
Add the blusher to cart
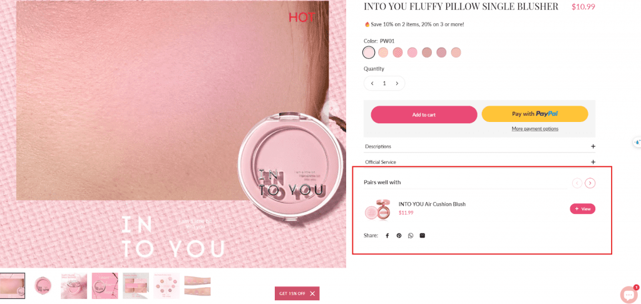click(424, 115)
